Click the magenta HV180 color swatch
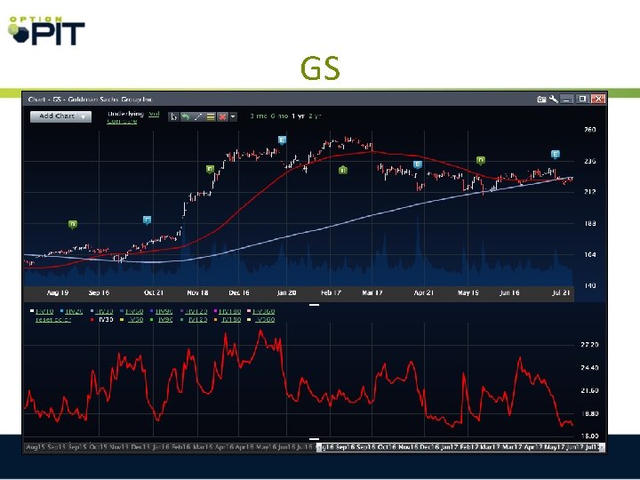This screenshot has width=640, height=480. pyautogui.click(x=215, y=311)
